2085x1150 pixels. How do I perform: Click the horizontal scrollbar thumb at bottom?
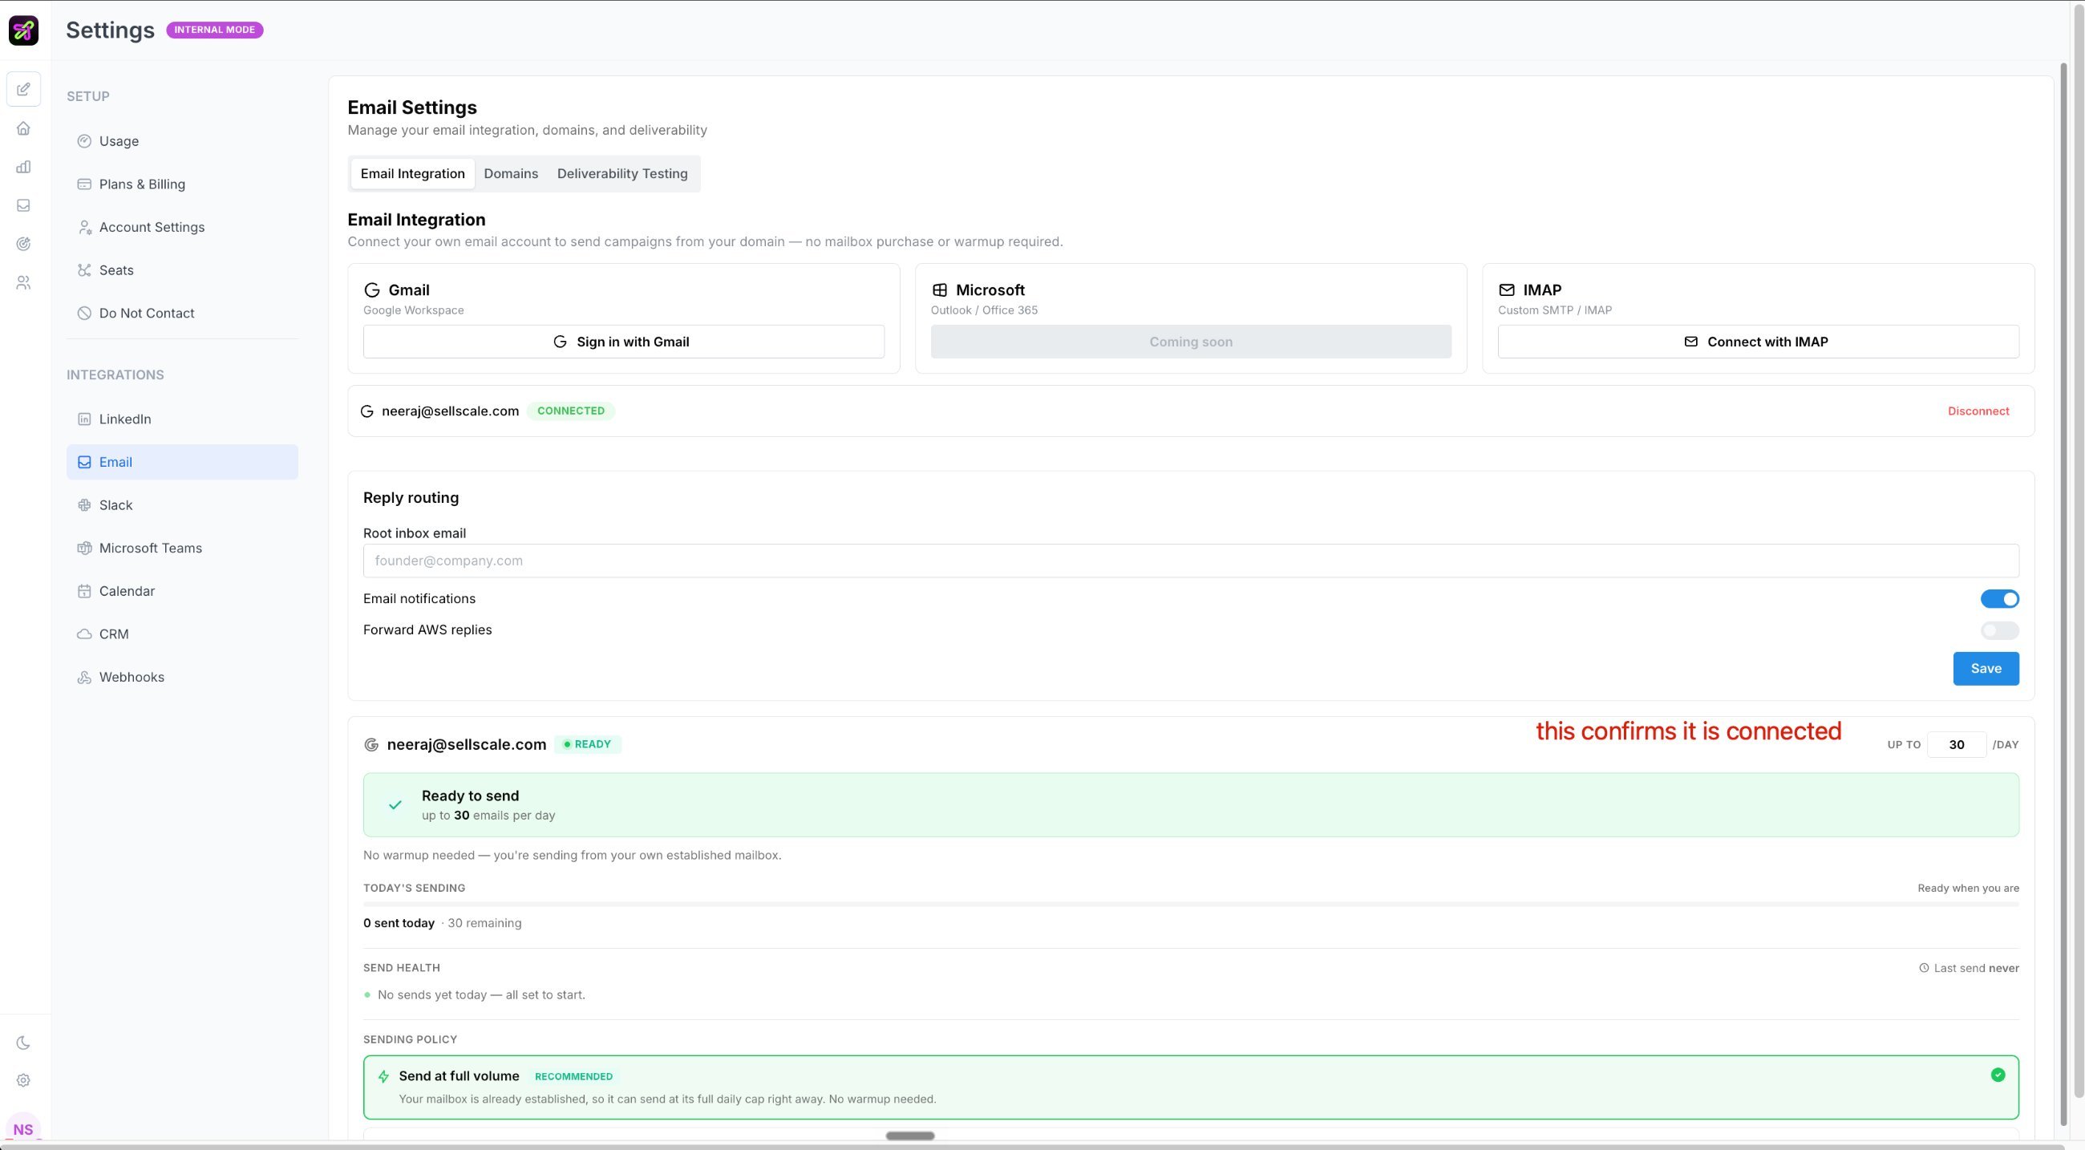click(910, 1136)
